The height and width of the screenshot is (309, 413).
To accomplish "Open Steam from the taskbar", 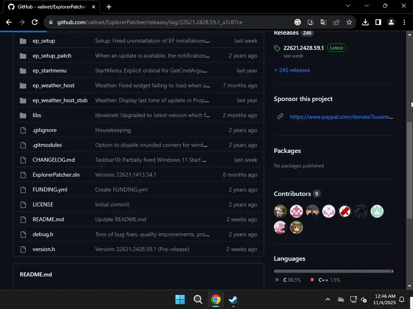I will click(233, 299).
